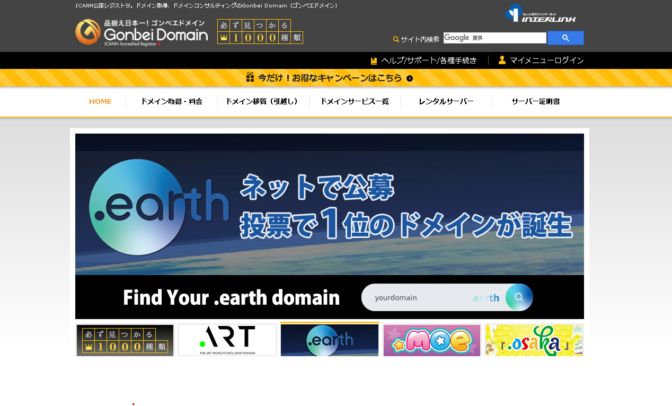Open the お得なキャンペーン banner link

pos(330,78)
